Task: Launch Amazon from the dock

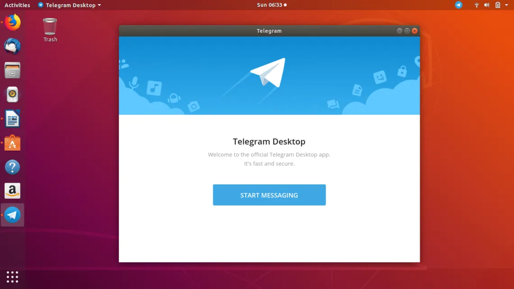Action: (13, 191)
